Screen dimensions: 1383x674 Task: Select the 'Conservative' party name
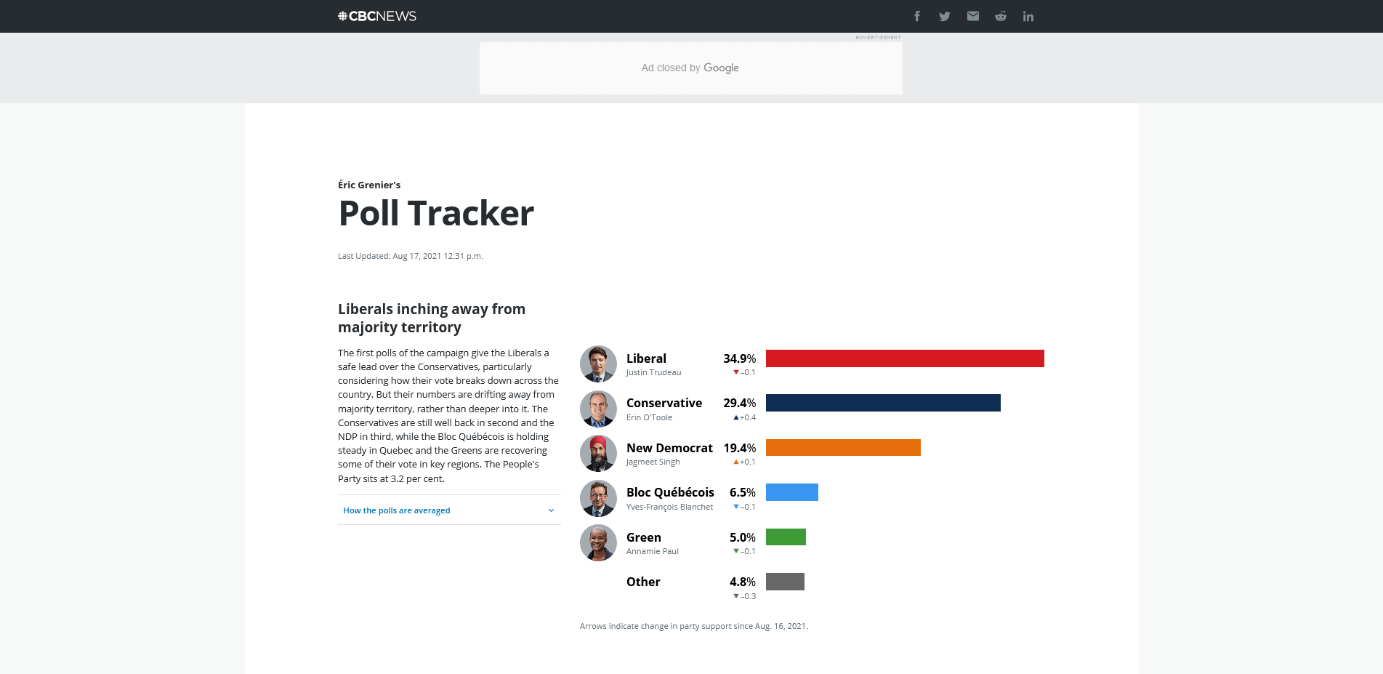664,403
